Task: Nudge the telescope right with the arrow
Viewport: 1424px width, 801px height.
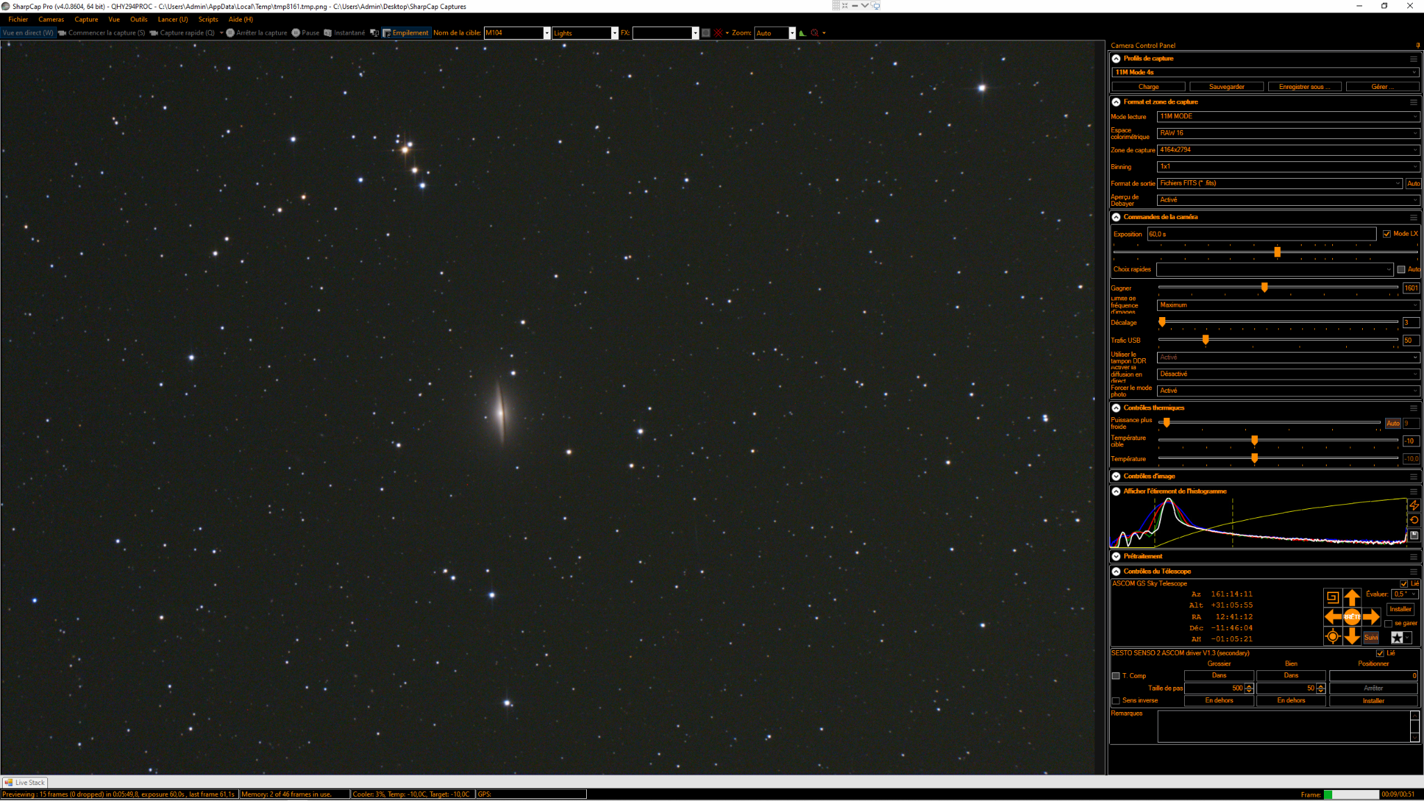Action: (x=1371, y=617)
